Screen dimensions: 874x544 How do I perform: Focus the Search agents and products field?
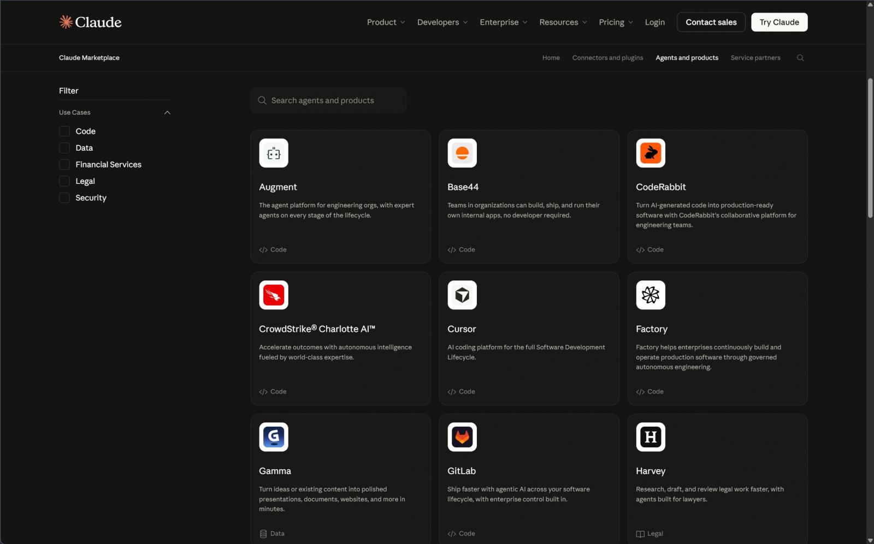(328, 100)
